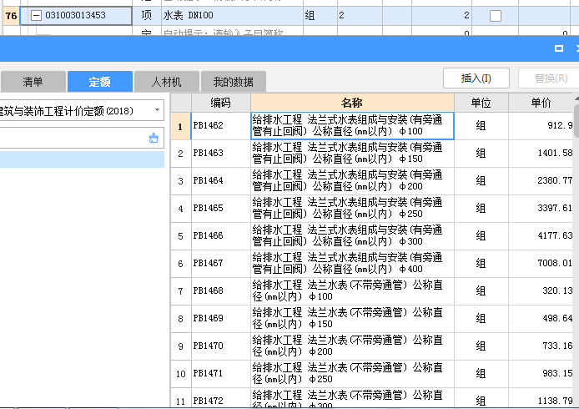Click the 名称 column header
This screenshot has height=409, width=579.
[352, 103]
